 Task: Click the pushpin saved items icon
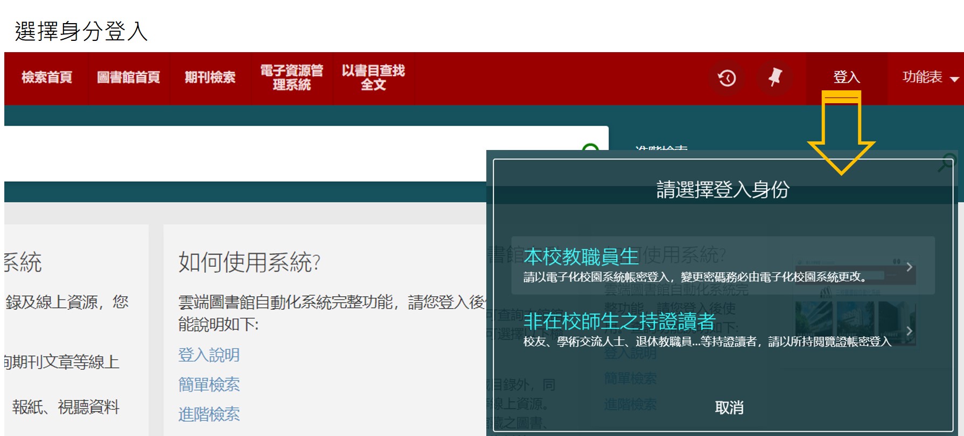[774, 78]
